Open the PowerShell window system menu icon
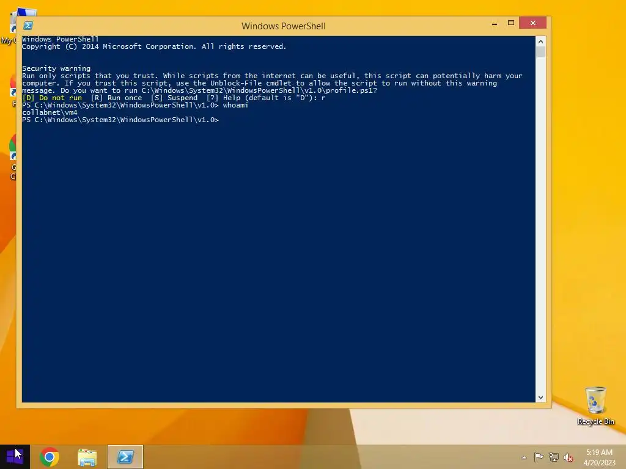This screenshot has width=626, height=469. (28, 26)
